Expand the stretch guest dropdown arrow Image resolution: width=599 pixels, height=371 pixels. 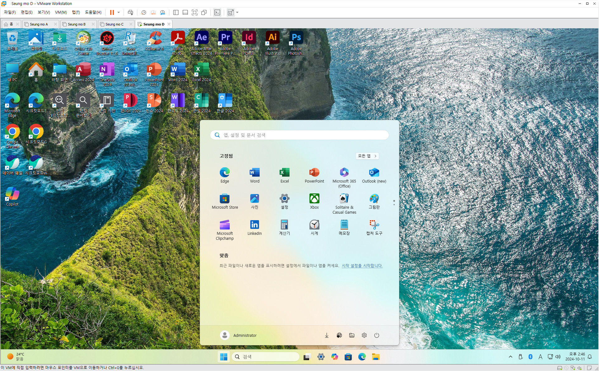tap(237, 12)
